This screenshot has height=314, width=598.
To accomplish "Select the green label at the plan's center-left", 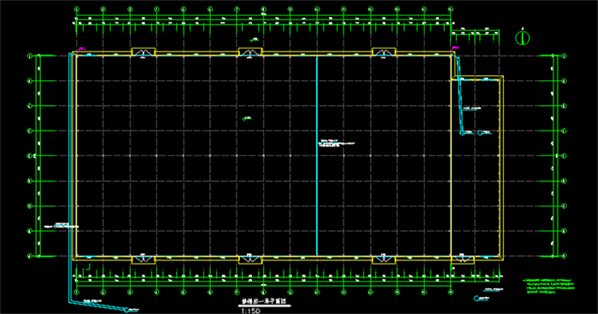I will pos(247,119).
